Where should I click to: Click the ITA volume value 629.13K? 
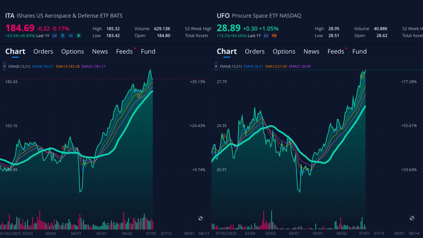click(163, 29)
